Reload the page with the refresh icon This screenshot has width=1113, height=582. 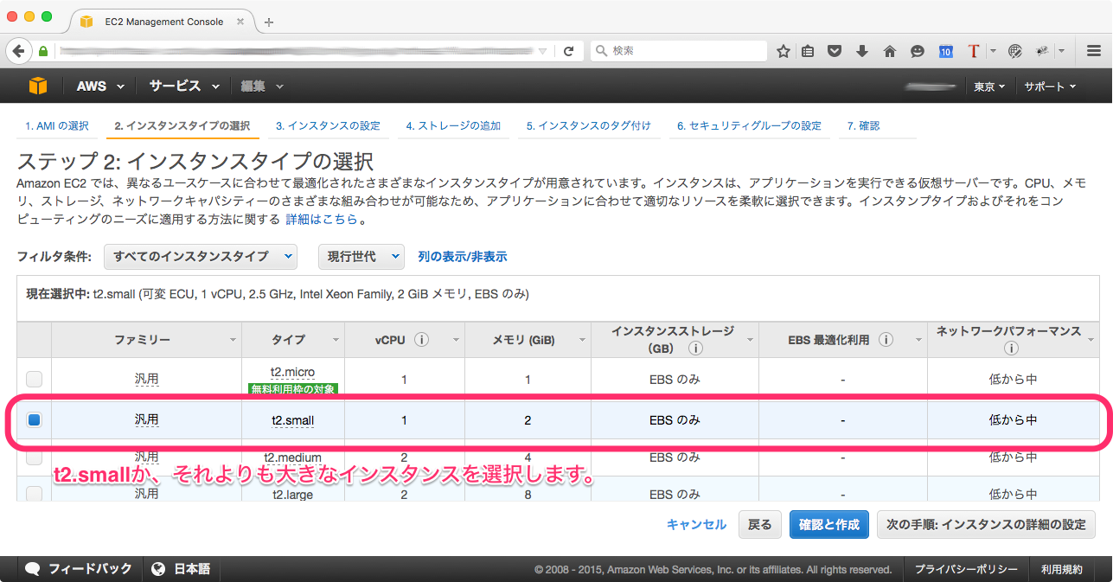[568, 51]
